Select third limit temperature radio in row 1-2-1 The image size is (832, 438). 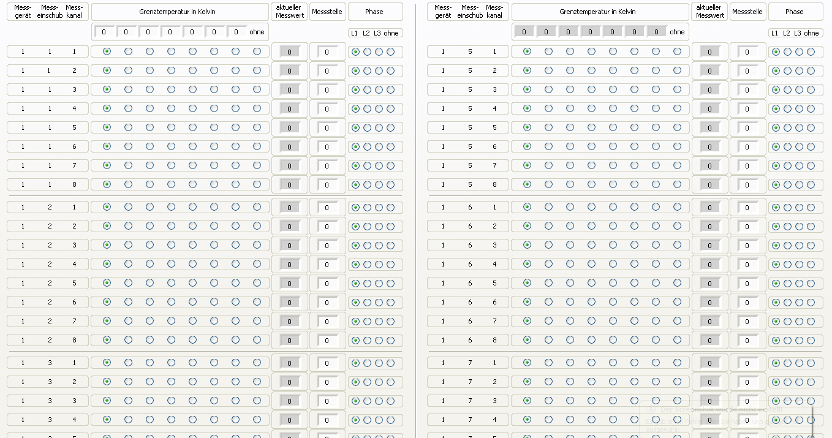tap(149, 207)
